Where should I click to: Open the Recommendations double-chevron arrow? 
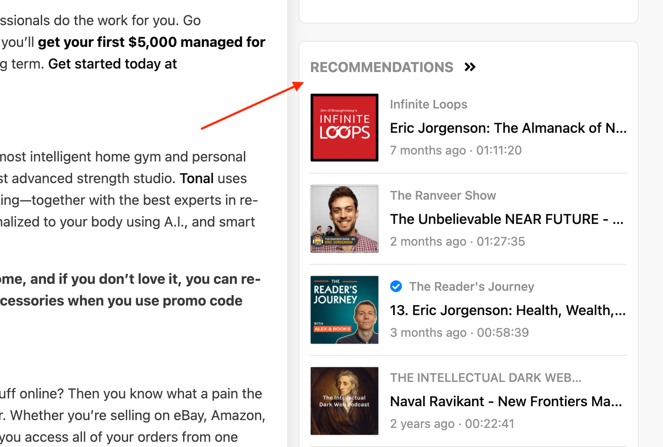point(470,67)
